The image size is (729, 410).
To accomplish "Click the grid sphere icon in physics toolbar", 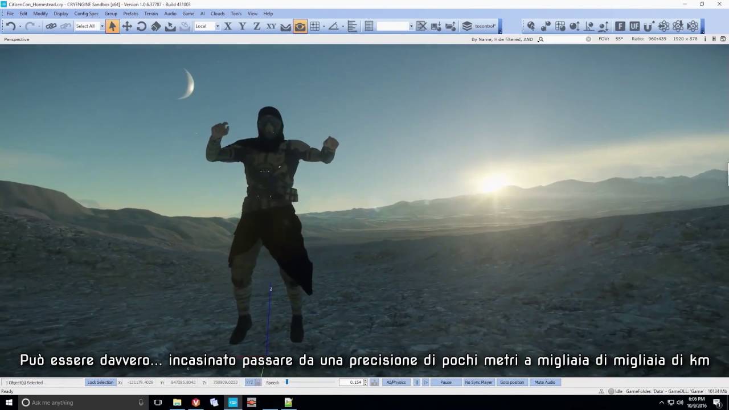I will click(x=560, y=26).
